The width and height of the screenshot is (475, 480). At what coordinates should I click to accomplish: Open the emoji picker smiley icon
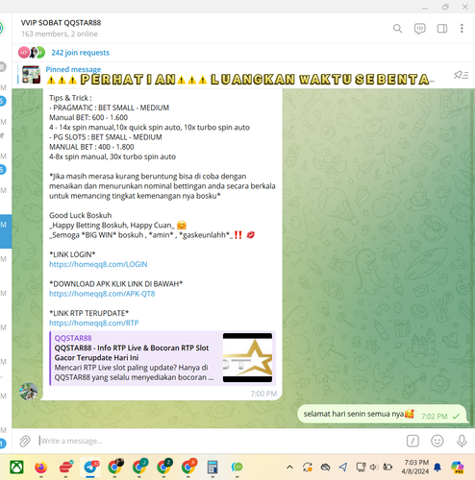click(x=437, y=441)
